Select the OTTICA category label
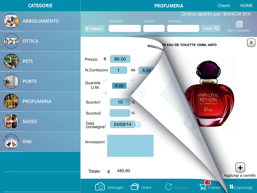 [x=30, y=41]
